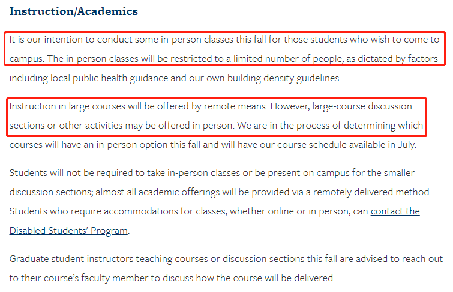453x292 pixels.
Task: Click the line starting "discussion sections; almost all academic"
Action: (x=220, y=192)
